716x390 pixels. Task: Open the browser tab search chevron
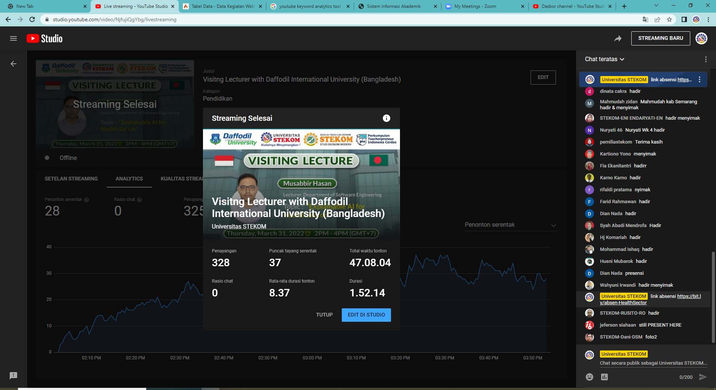[656, 6]
